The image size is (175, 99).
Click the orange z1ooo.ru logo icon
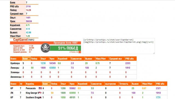(80, 52)
